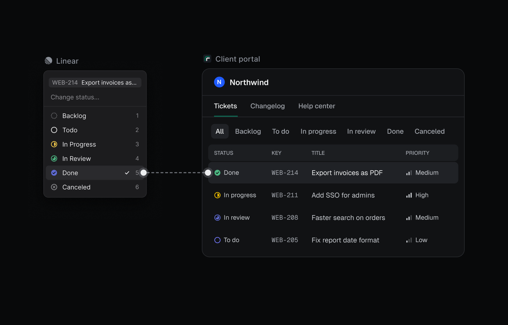Click the High priority bars icon for WEB-211
508x325 pixels.
coord(409,195)
